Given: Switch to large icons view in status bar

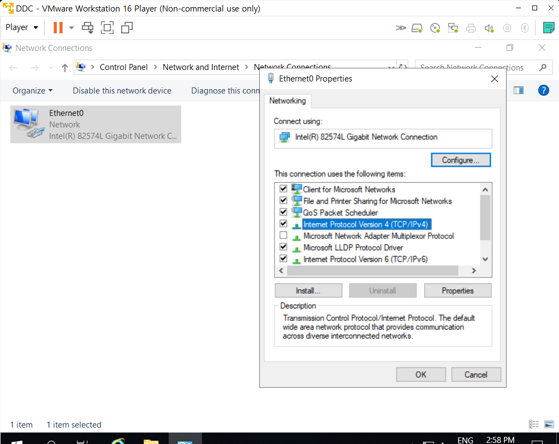Looking at the screenshot, I should coord(549,424).
